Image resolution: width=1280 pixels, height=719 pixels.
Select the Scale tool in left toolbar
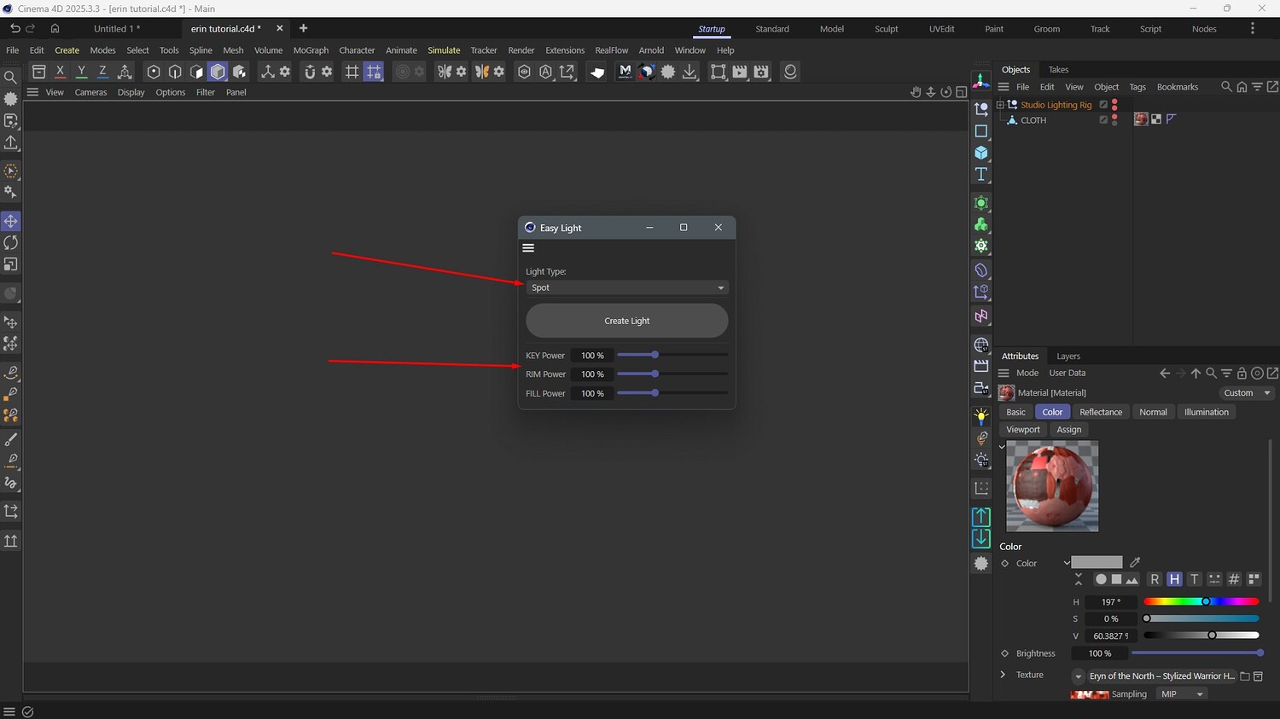click(x=11, y=264)
